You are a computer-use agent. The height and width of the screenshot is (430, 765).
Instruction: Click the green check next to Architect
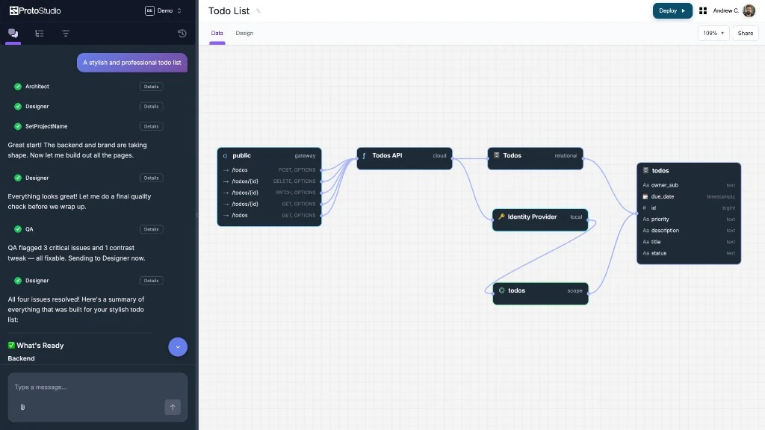pos(18,87)
